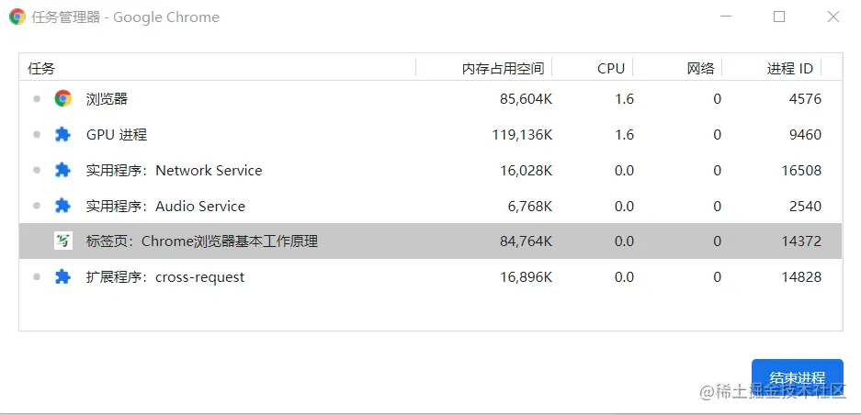Maximize the 任务管理器 window
This screenshot has height=415, width=861.
click(x=779, y=17)
